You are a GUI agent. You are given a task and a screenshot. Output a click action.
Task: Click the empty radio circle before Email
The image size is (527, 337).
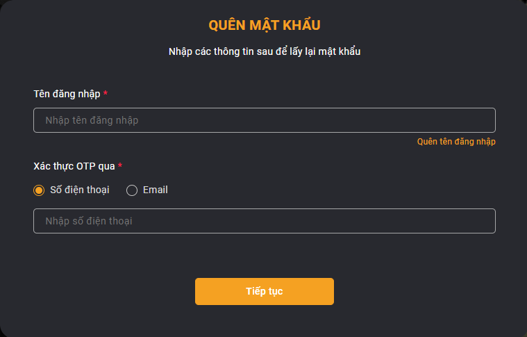(x=132, y=190)
